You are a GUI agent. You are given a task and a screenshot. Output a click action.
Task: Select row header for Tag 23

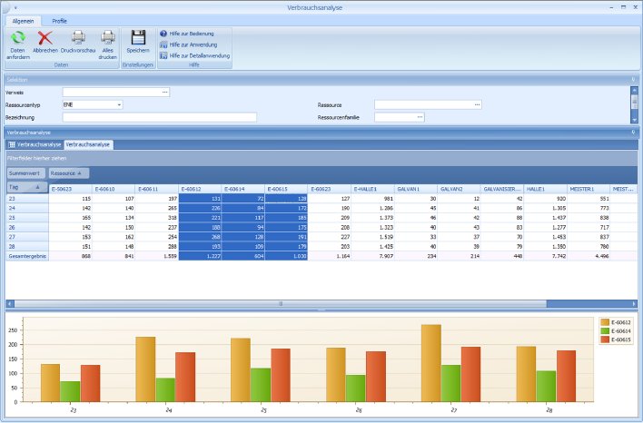coord(27,199)
